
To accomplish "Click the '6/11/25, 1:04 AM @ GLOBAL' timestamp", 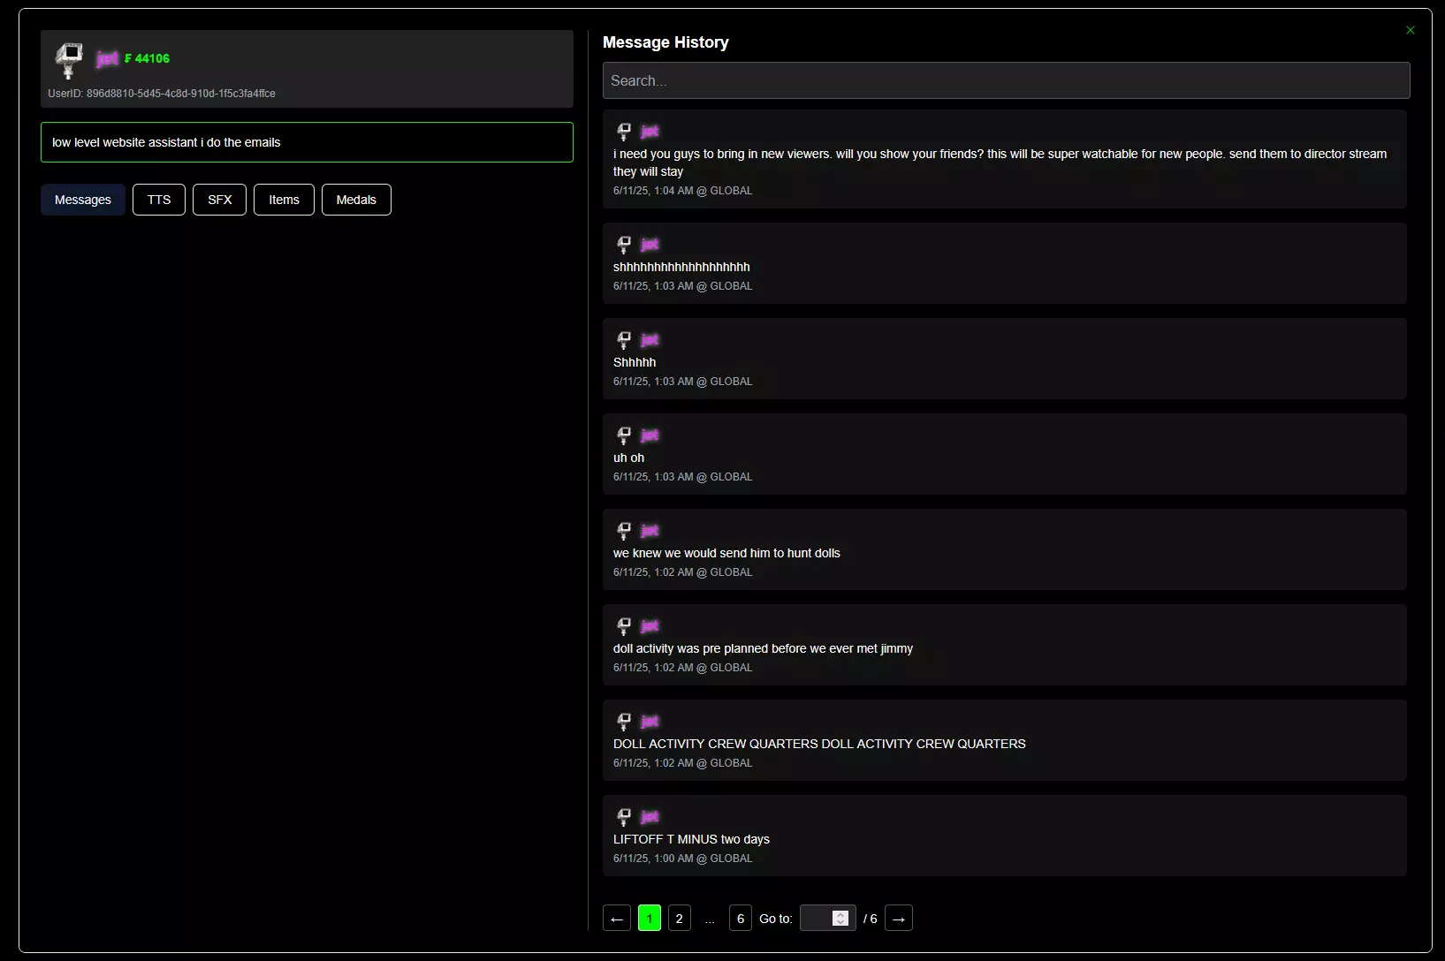I will click(683, 191).
